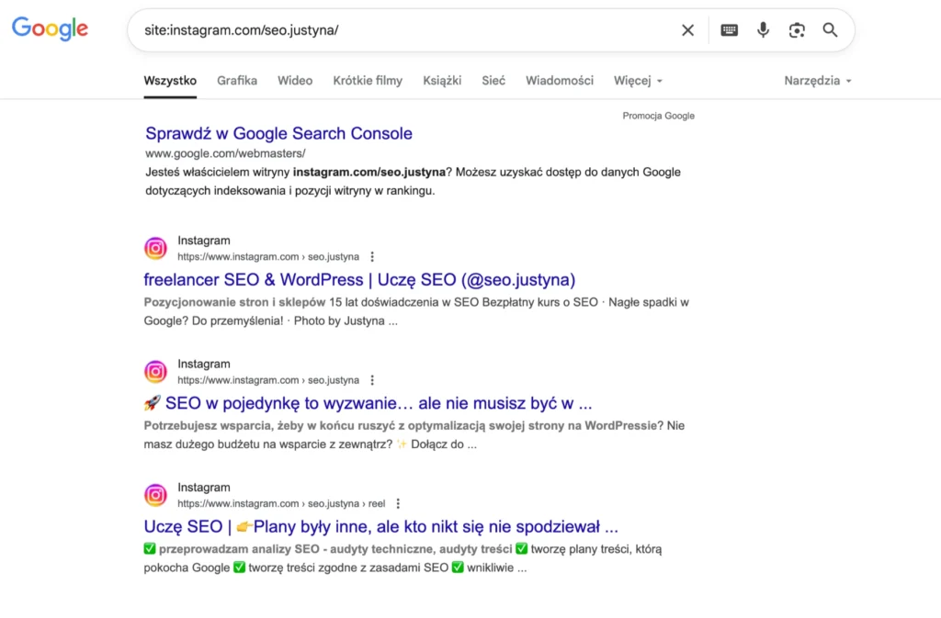941x618 pixels.
Task: Click Instagram favicon of SEO w pojedynkę result
Action: 155,372
